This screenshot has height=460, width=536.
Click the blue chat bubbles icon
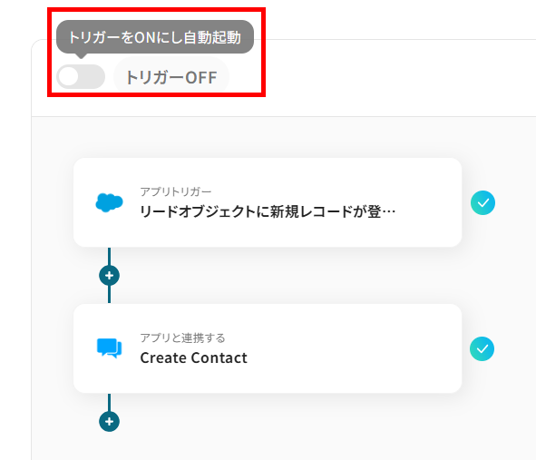pyautogui.click(x=109, y=348)
